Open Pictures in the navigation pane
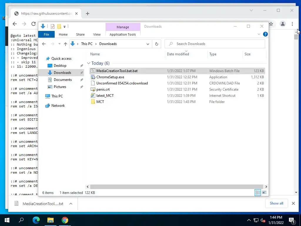The image size is (301, 226). pyautogui.click(x=60, y=87)
